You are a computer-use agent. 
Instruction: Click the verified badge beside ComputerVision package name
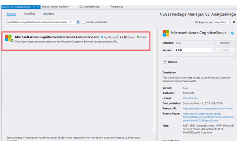coord(102,37)
